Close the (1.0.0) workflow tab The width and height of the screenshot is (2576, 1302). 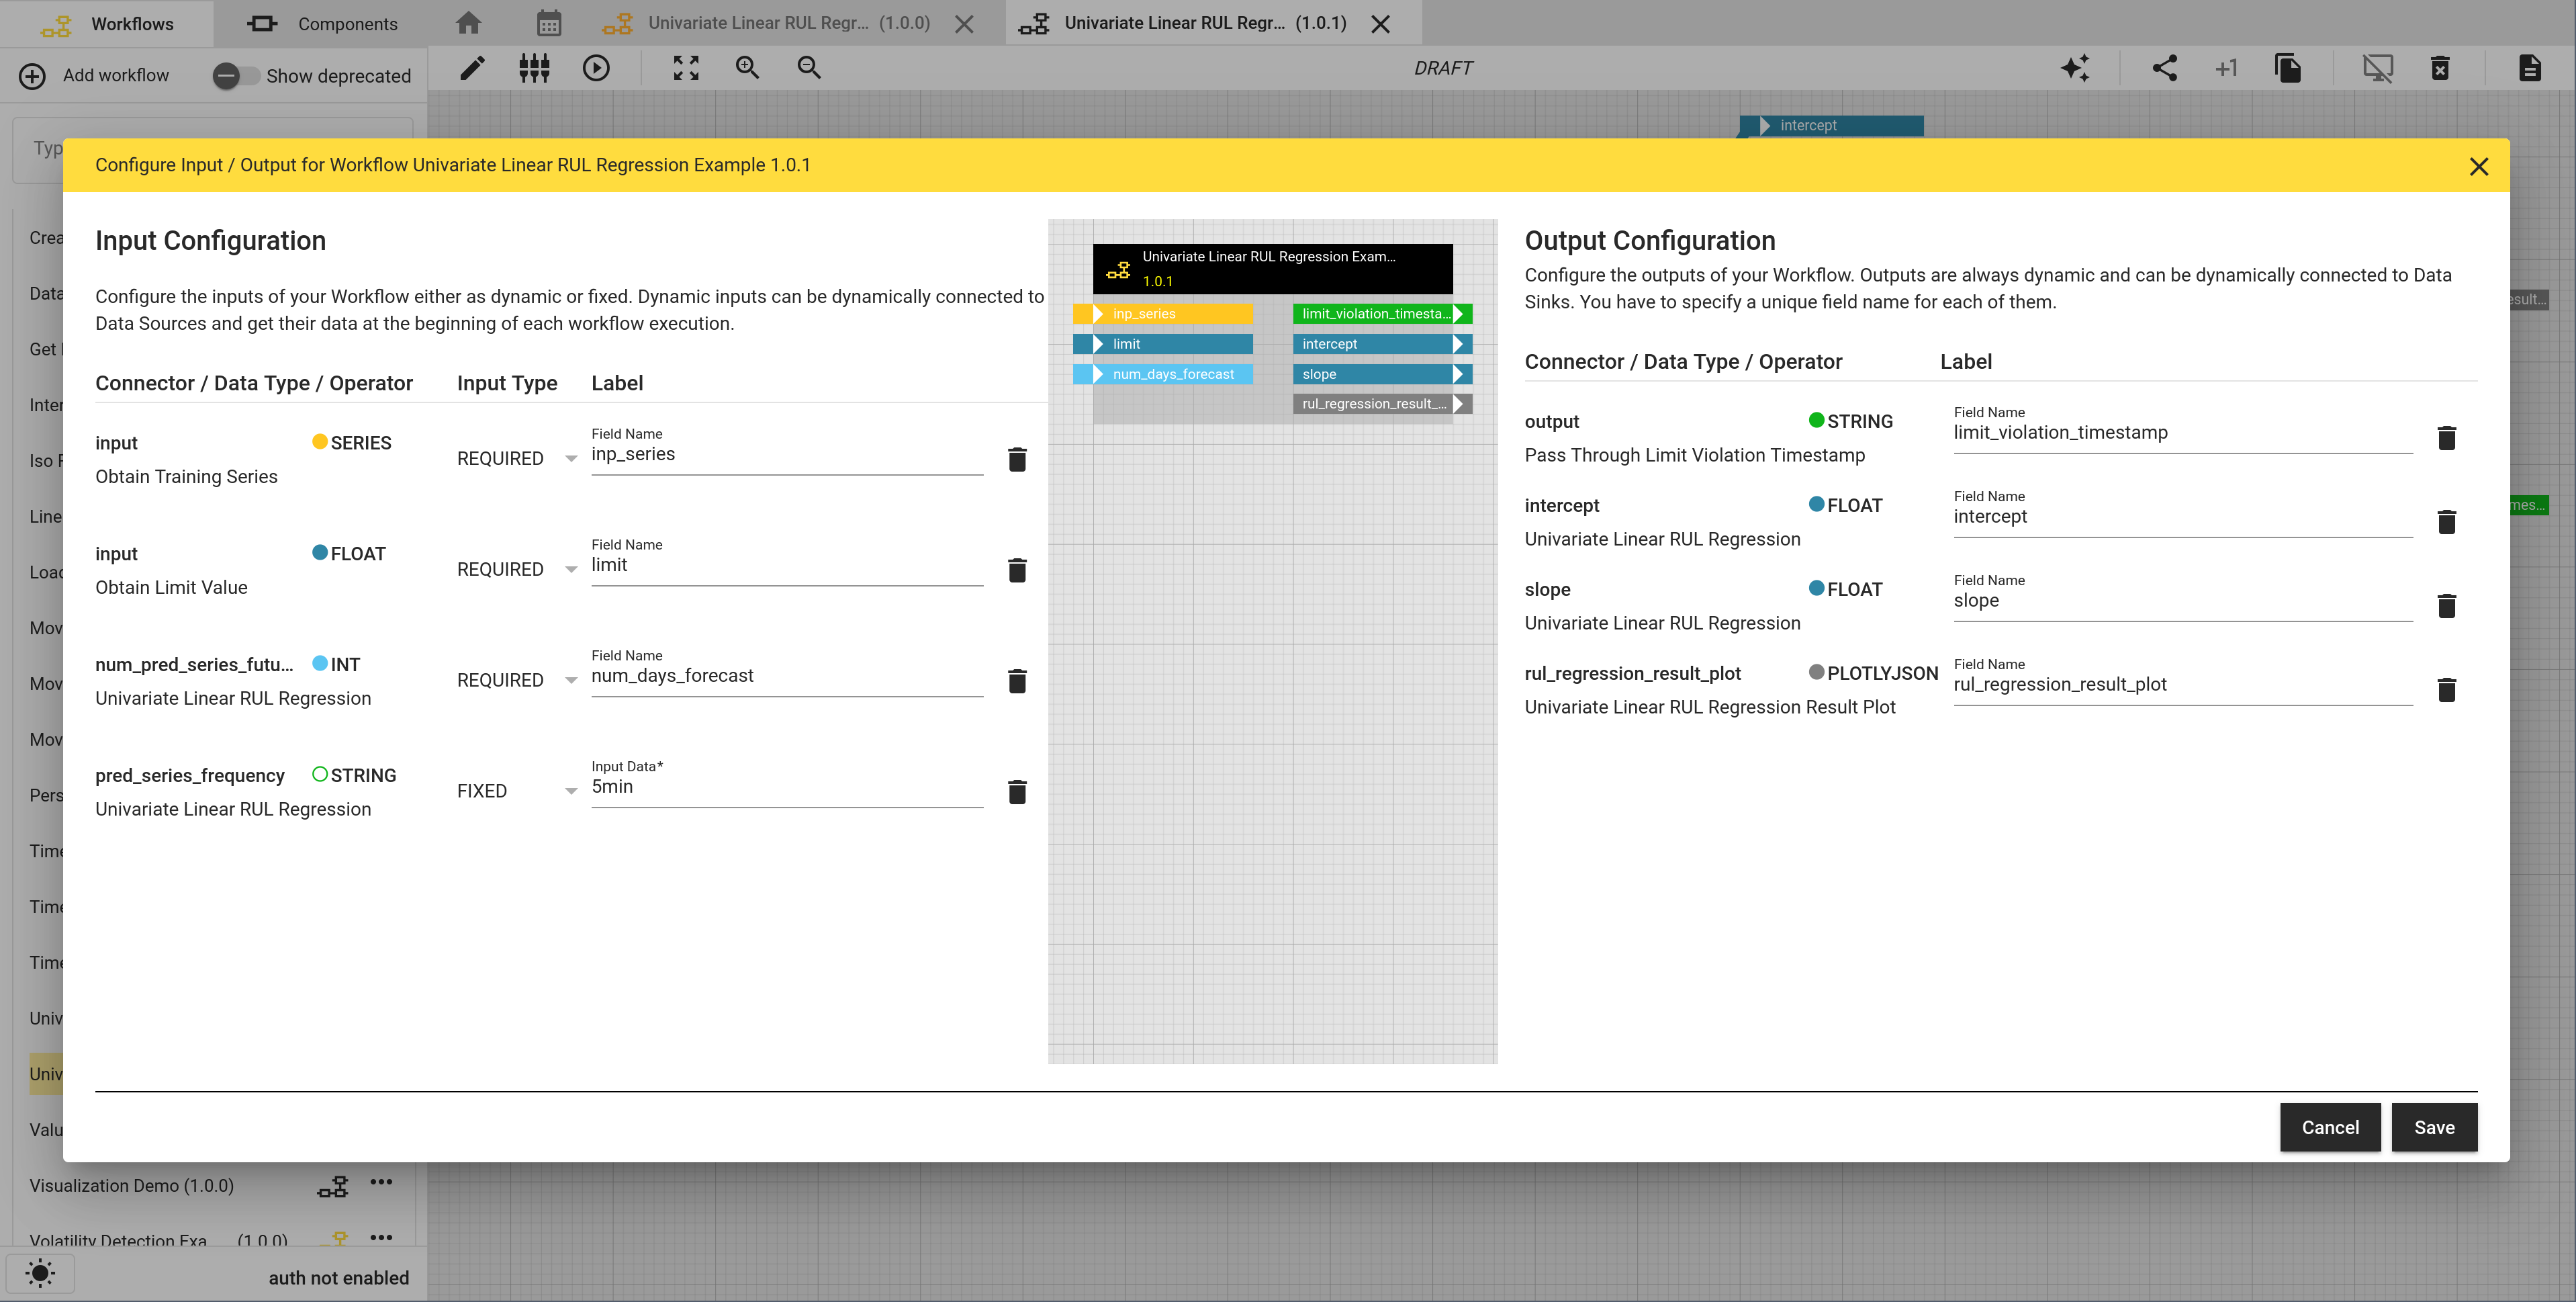point(964,24)
